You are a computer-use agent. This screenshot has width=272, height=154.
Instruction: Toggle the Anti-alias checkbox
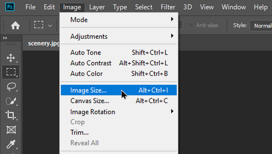pos(191,25)
